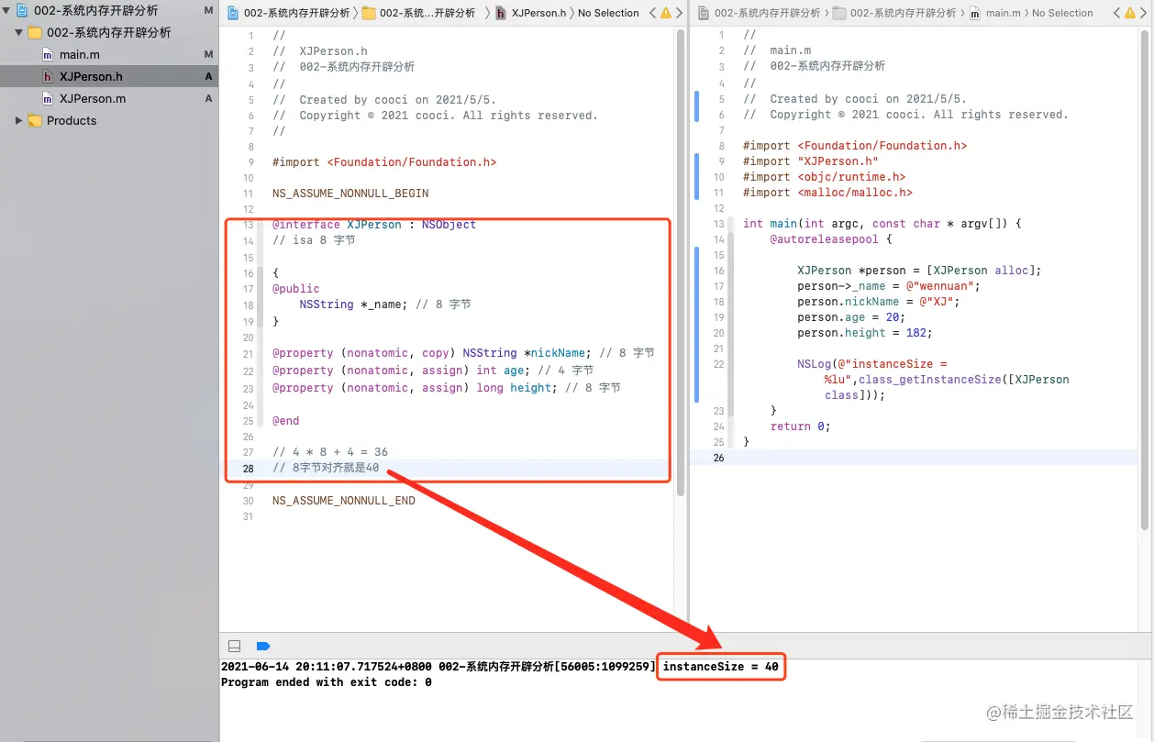Click the XJPerson.h header file icon

(x=48, y=76)
